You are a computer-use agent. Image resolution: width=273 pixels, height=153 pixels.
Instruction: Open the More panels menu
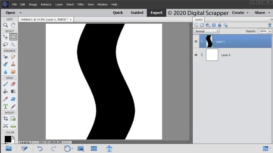point(270,148)
